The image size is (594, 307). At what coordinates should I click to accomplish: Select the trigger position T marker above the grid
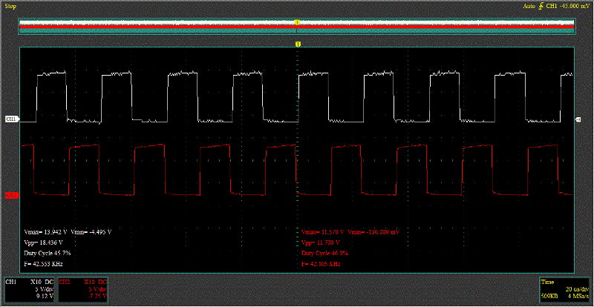coord(298,45)
